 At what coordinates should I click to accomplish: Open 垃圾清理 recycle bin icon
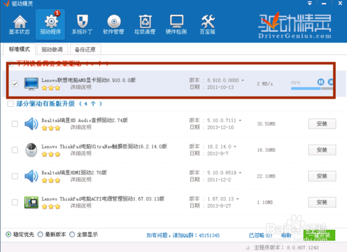pyautogui.click(x=145, y=24)
